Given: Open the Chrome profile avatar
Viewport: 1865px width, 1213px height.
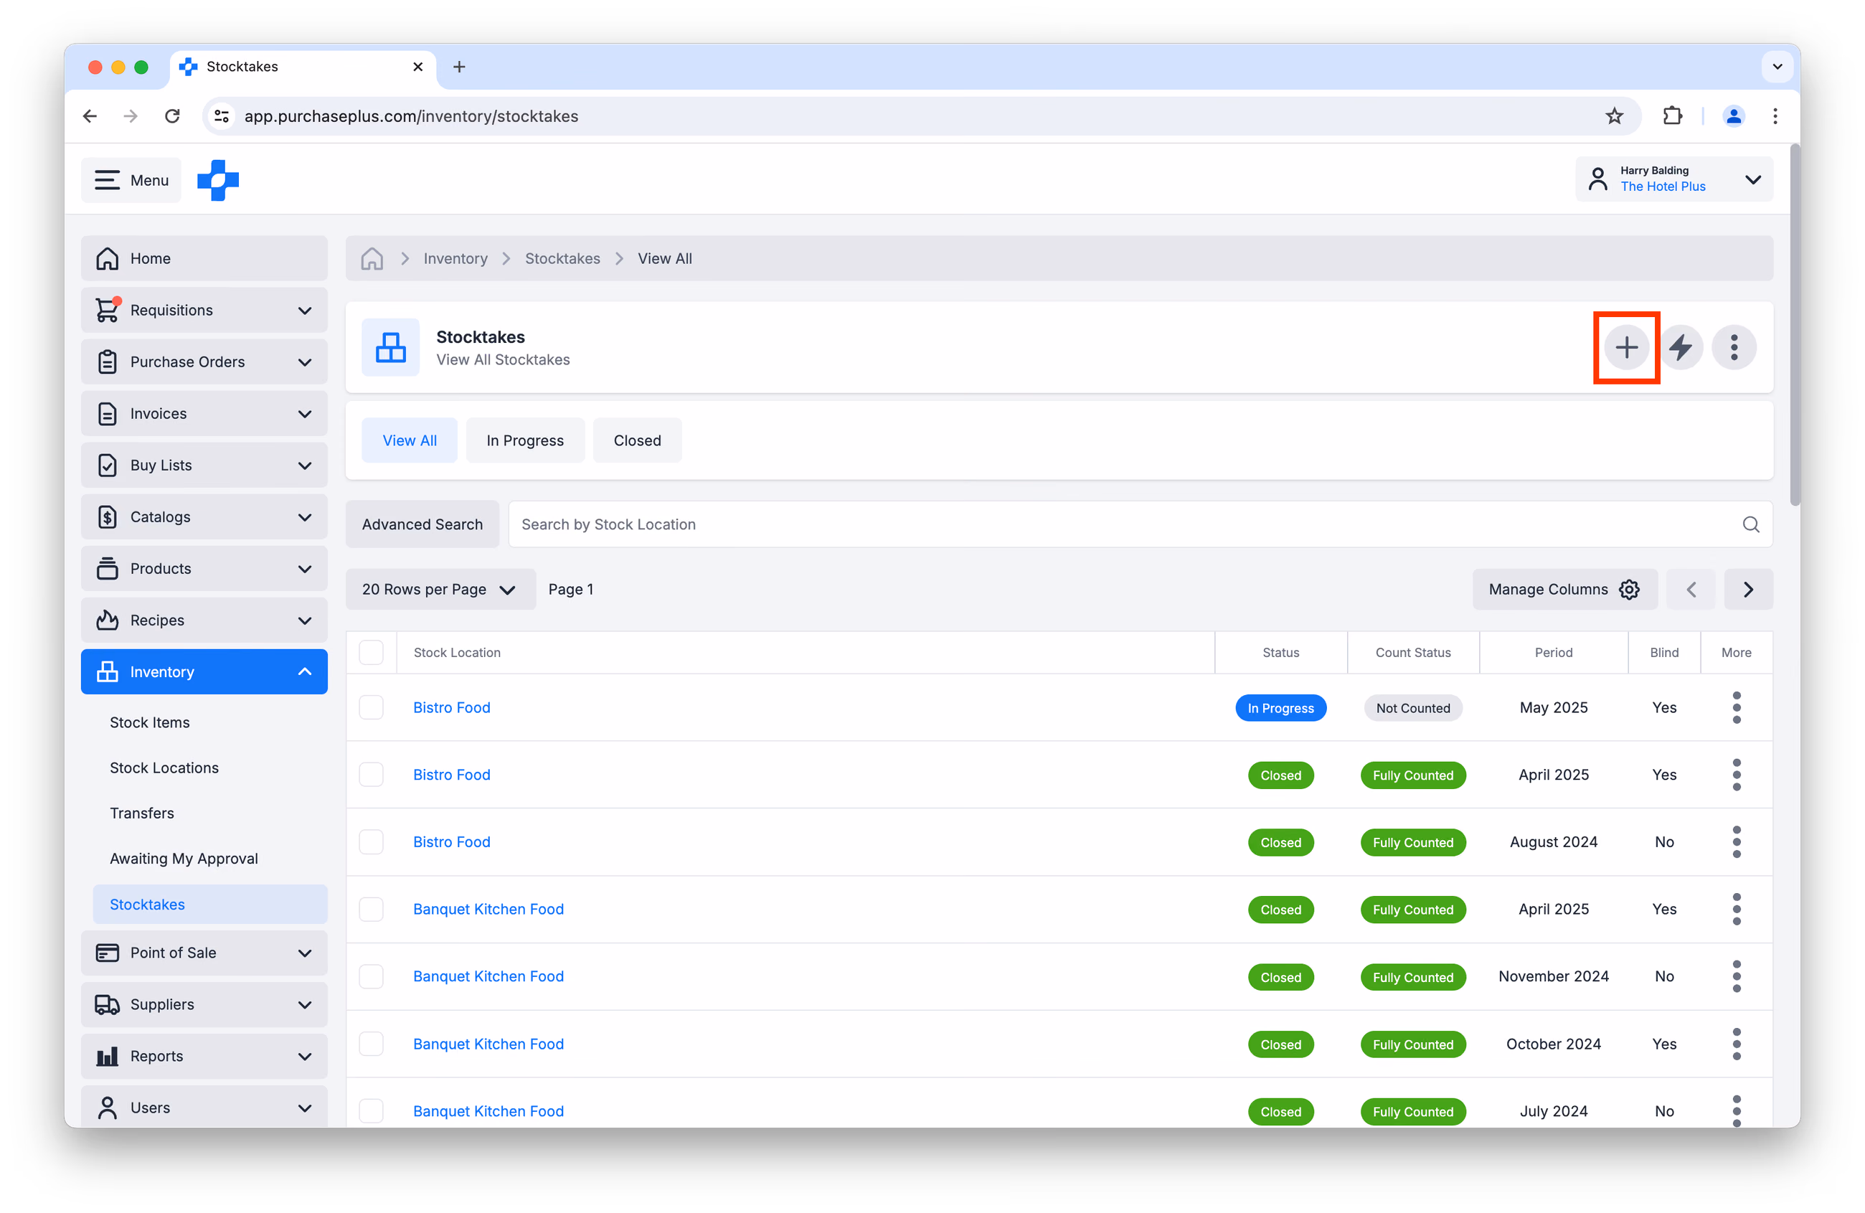Looking at the screenshot, I should 1733,116.
